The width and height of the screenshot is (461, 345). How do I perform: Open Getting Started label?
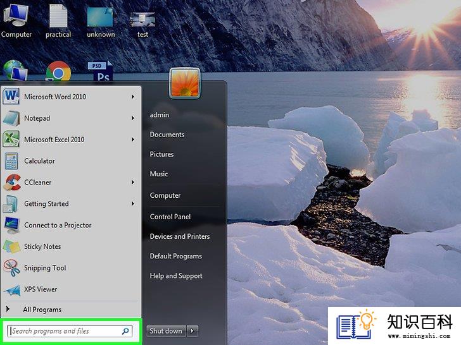point(46,204)
